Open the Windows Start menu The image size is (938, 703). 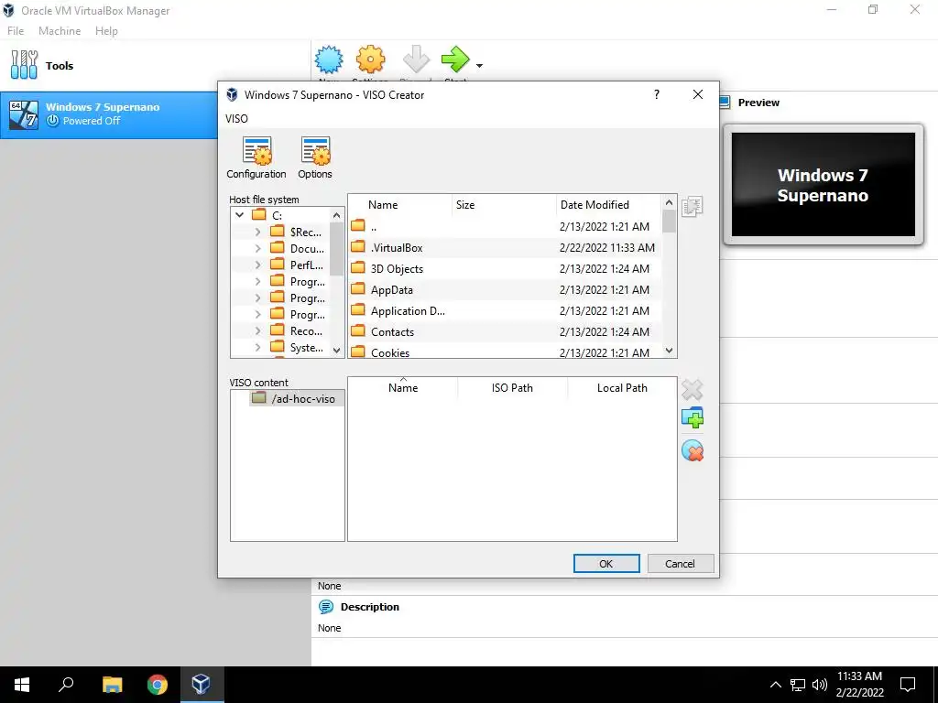click(x=22, y=685)
